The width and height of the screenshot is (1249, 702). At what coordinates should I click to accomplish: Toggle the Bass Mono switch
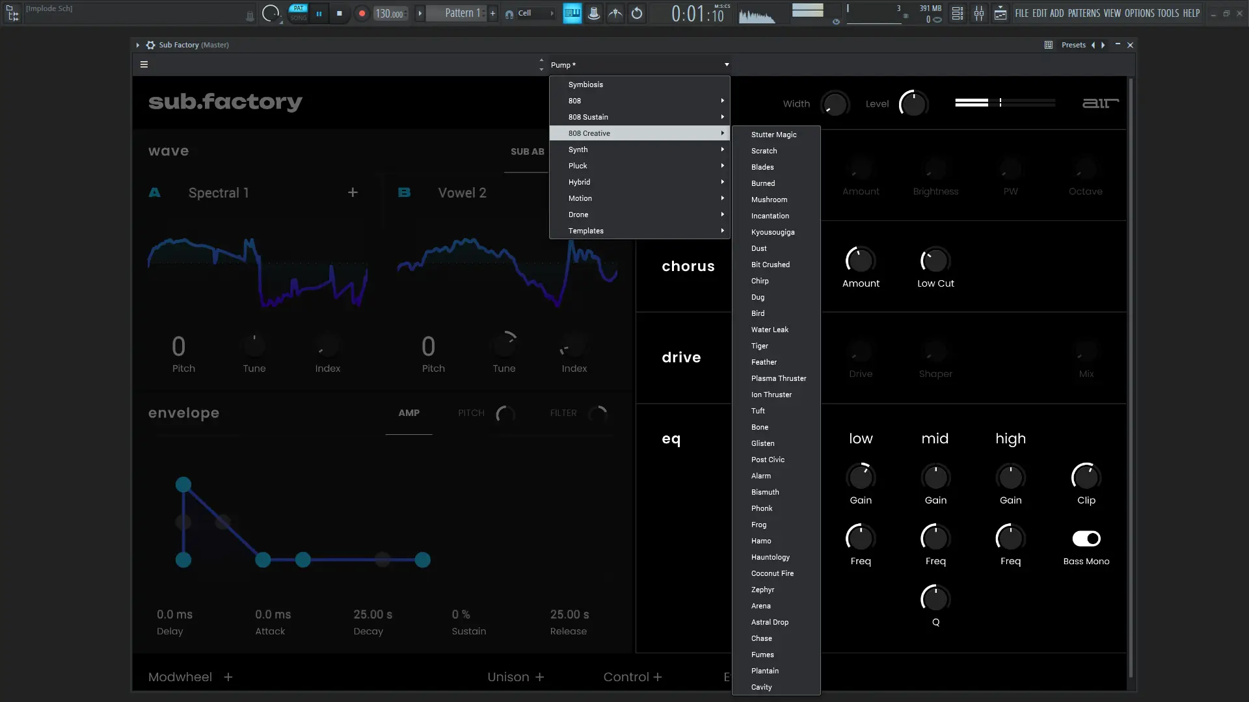coord(1086,538)
